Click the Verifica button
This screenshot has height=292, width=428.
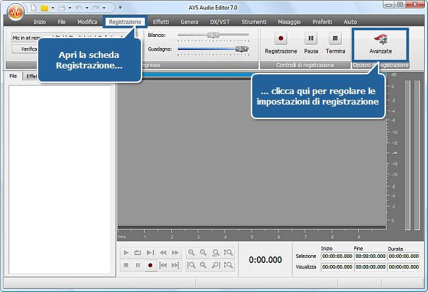[x=24, y=49]
